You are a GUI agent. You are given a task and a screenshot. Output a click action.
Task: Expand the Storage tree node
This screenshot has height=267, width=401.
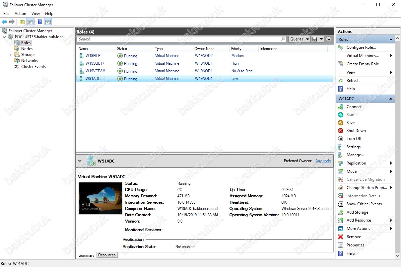[x=10, y=55]
